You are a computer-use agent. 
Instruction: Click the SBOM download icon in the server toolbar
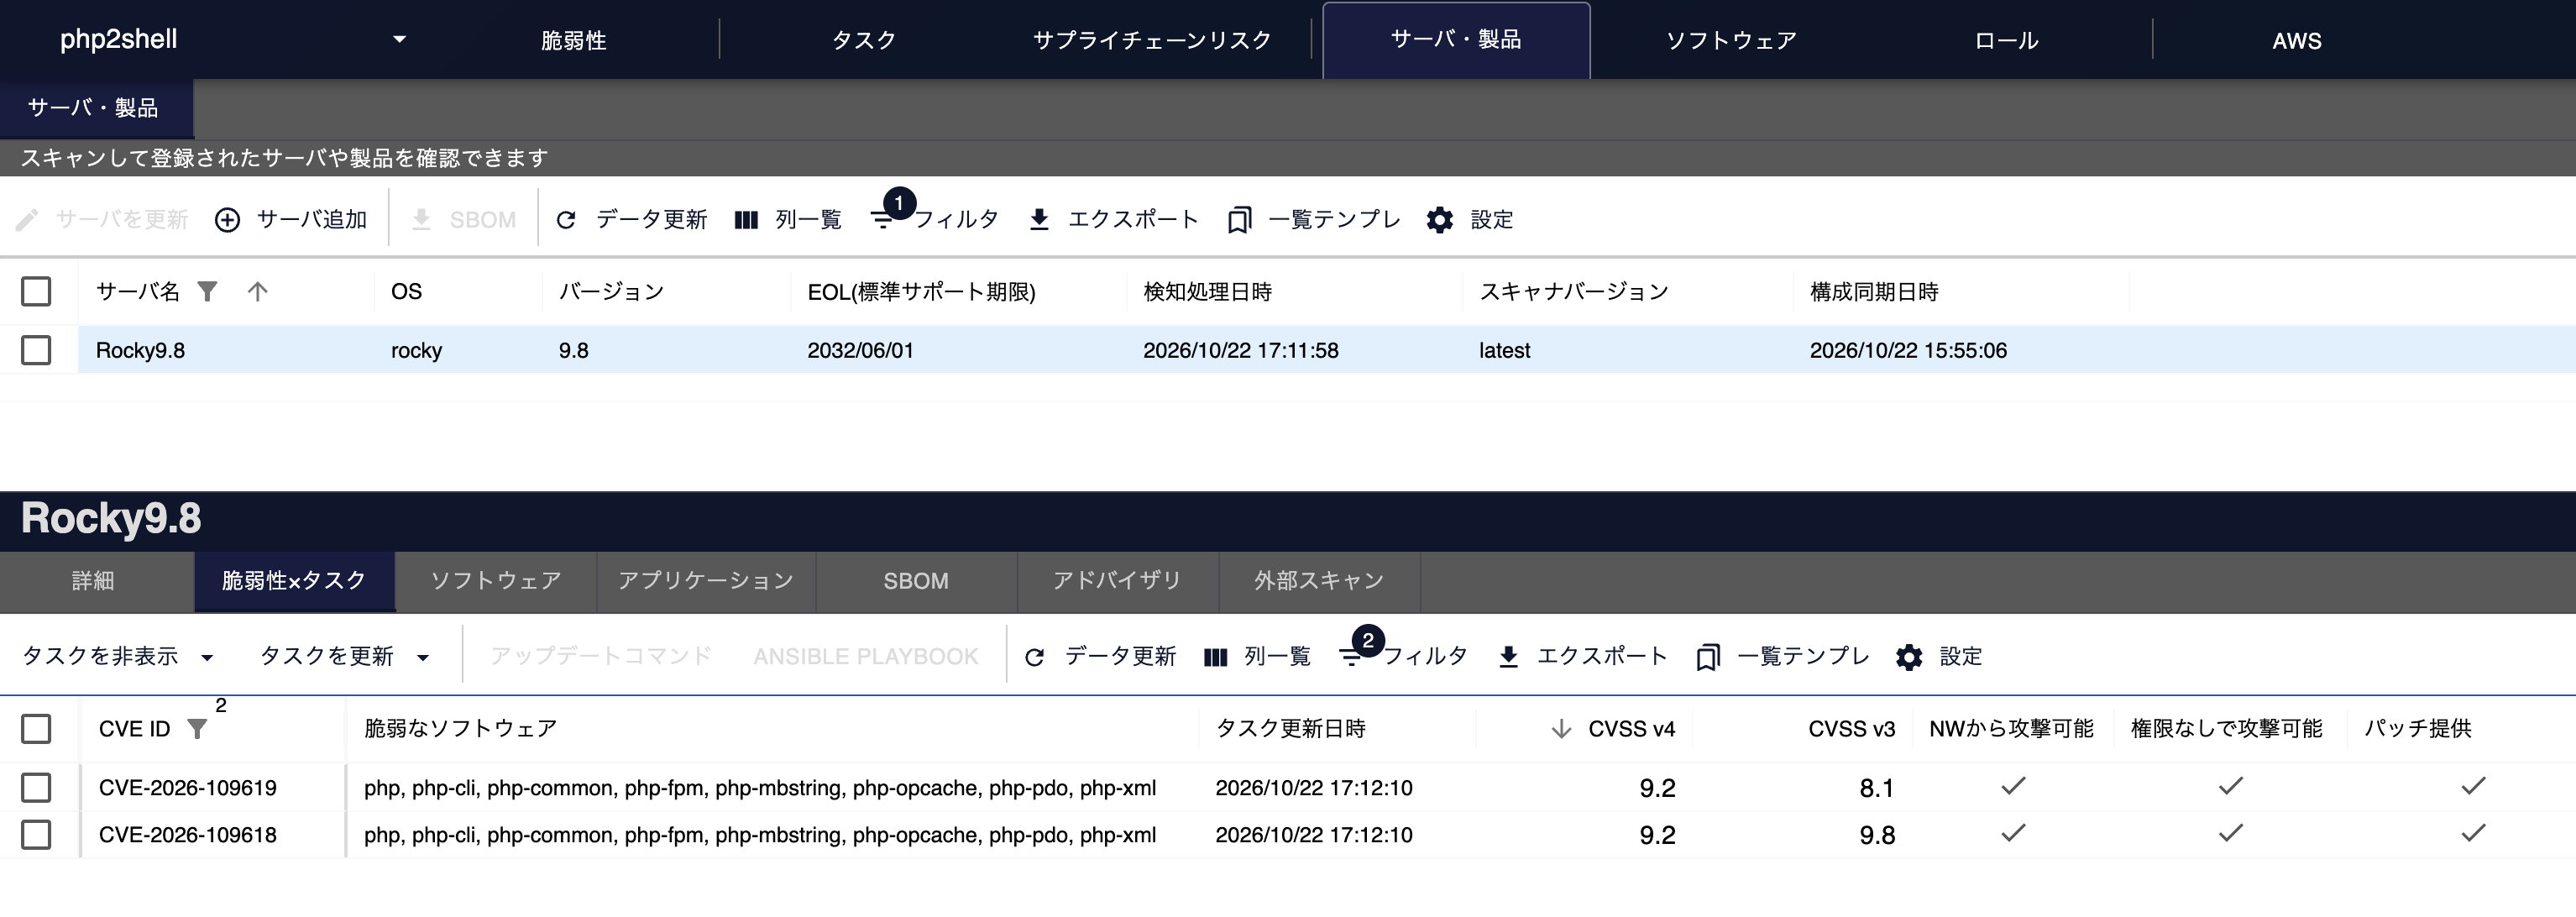[x=422, y=220]
